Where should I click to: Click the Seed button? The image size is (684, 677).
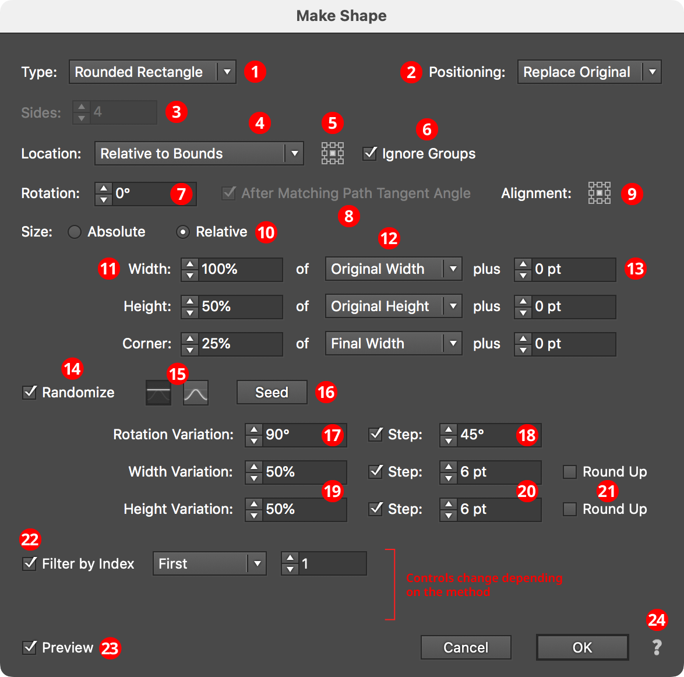tap(271, 392)
